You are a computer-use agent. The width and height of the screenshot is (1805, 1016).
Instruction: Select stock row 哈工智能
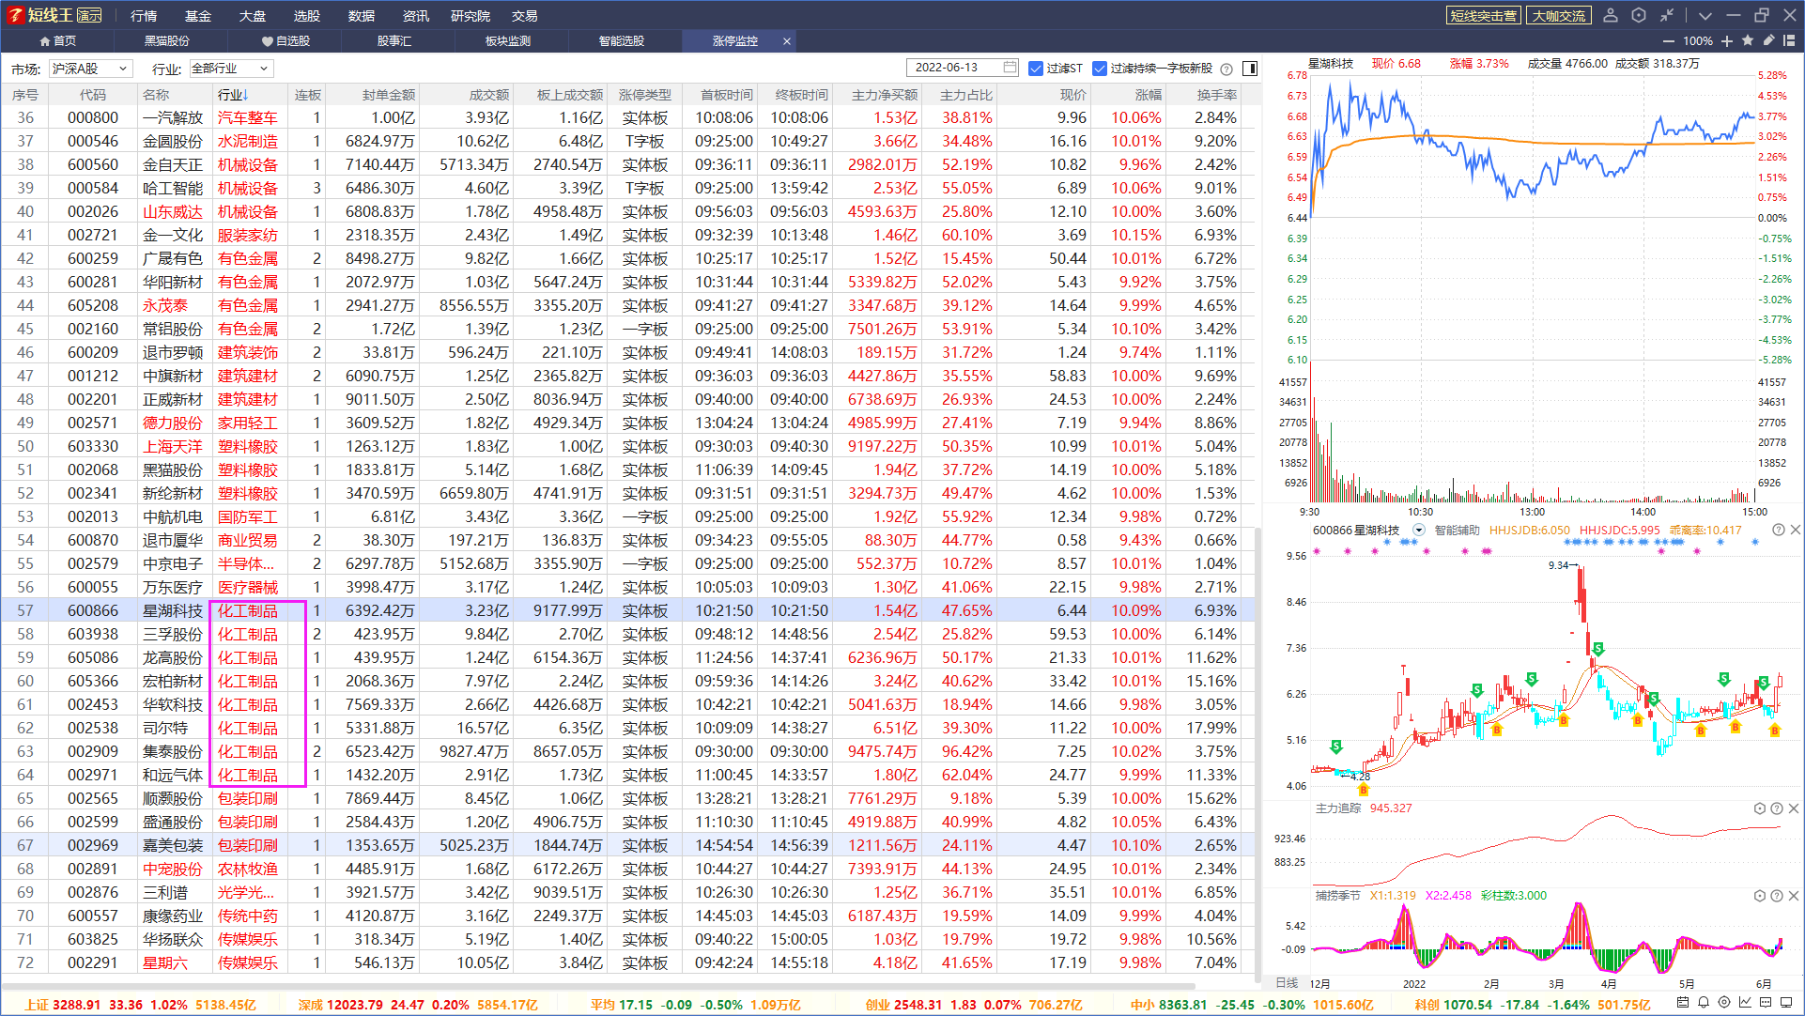point(627,188)
